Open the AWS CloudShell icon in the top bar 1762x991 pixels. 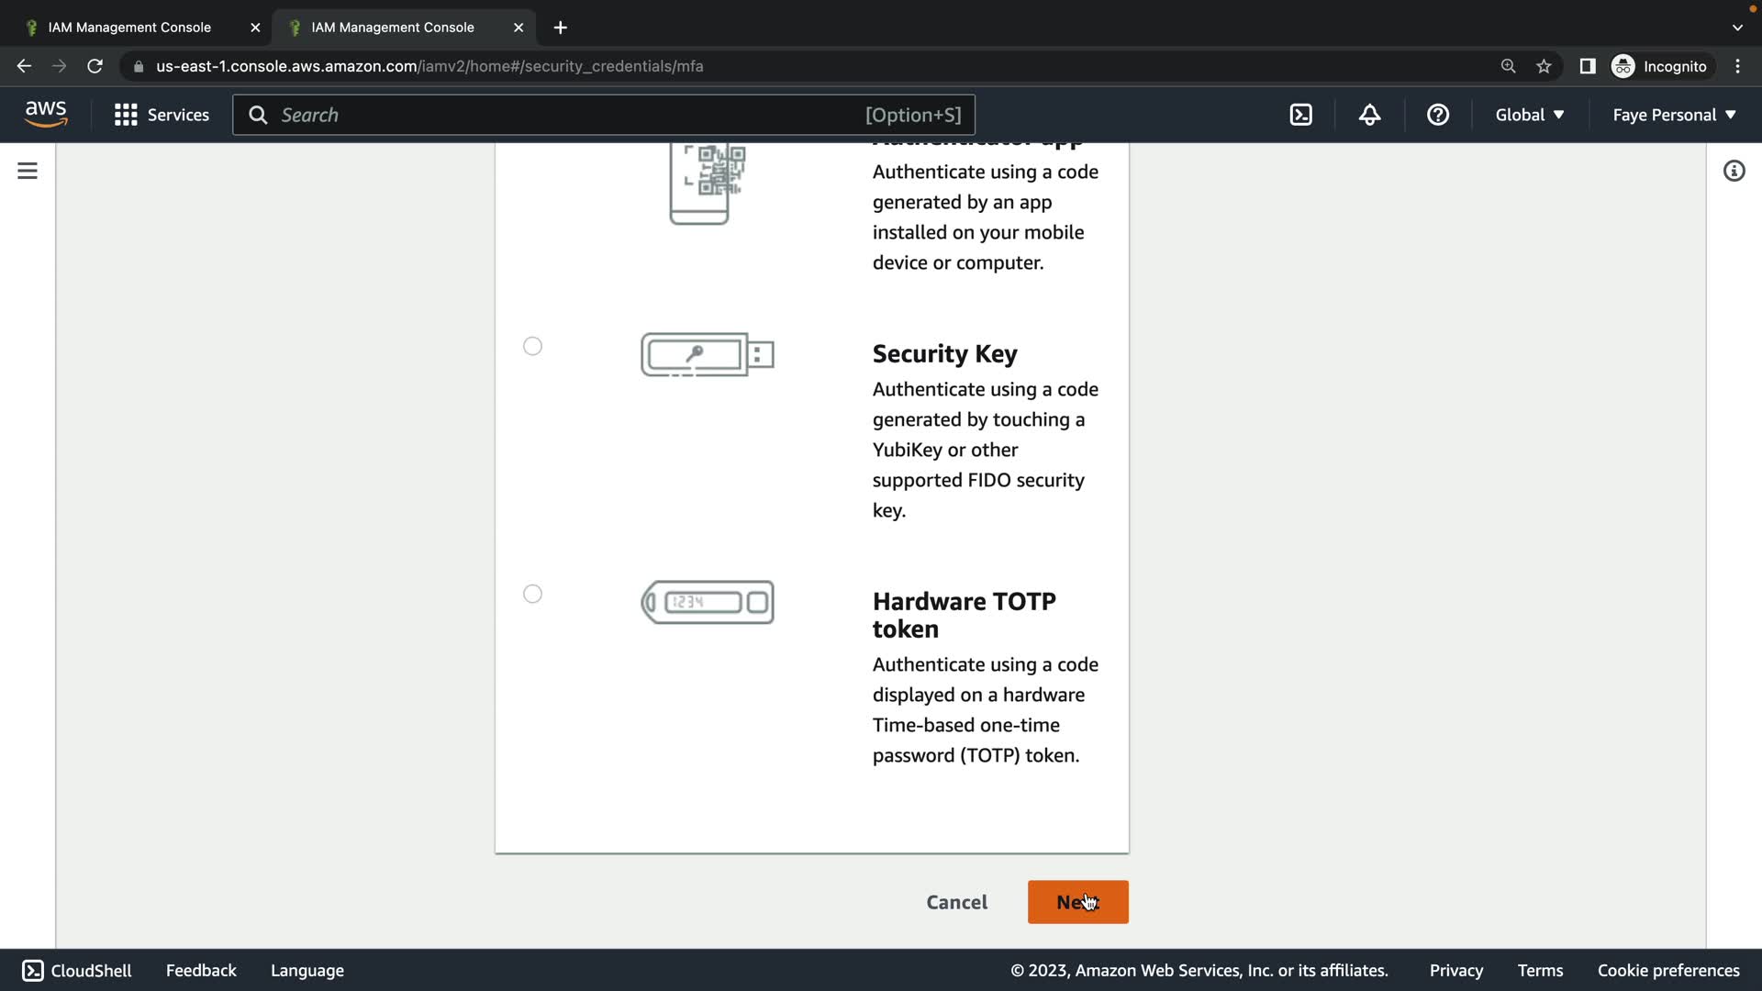tap(1300, 115)
